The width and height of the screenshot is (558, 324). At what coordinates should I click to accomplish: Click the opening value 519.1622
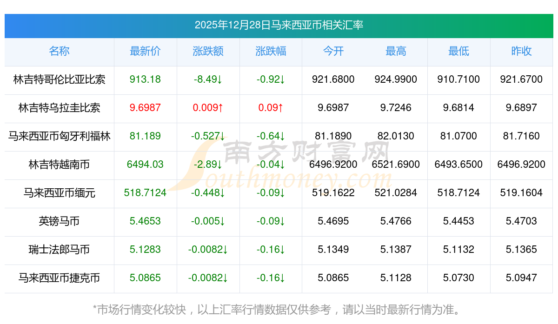point(333,193)
